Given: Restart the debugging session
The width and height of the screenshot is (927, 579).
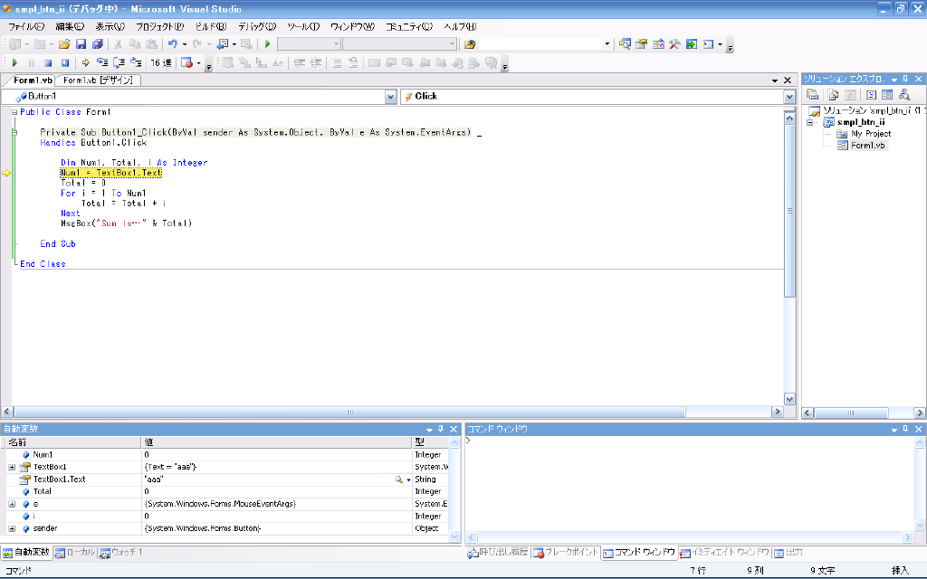Looking at the screenshot, I should [x=65, y=62].
